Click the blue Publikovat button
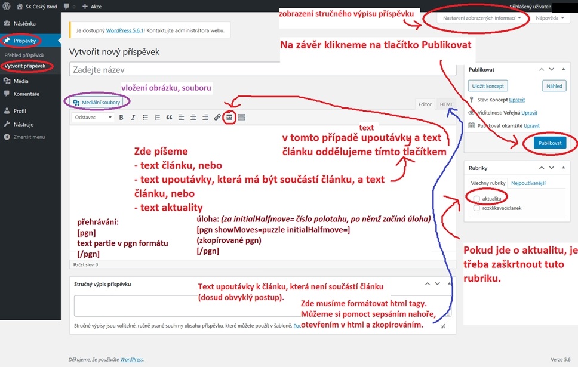This screenshot has height=367, width=578. tap(550, 143)
